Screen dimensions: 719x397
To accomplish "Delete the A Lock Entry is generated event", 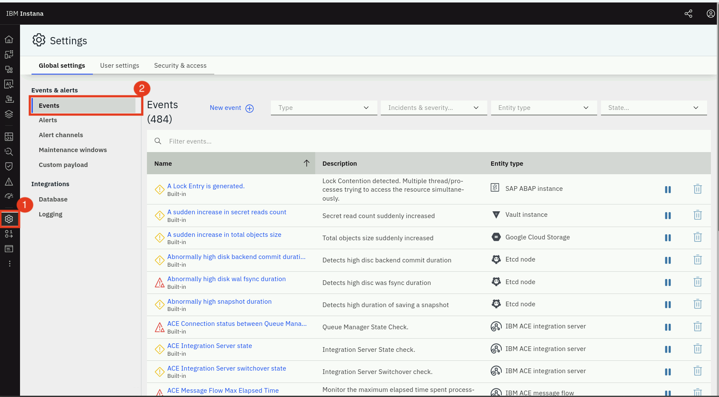I will click(697, 189).
